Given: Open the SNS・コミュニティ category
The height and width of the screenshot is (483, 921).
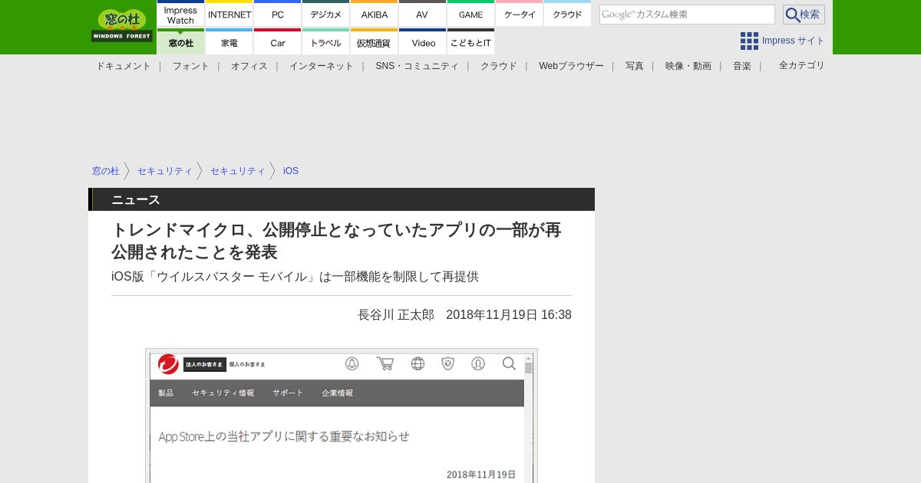Looking at the screenshot, I should coord(417,66).
